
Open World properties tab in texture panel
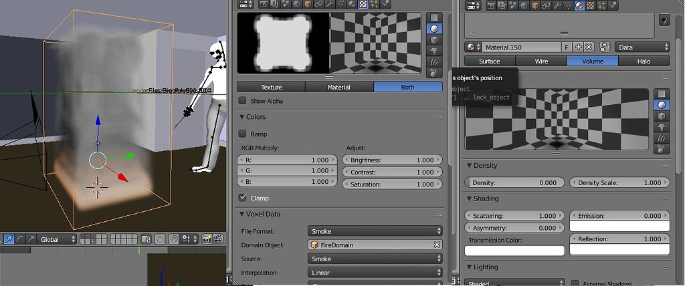coord(296,5)
